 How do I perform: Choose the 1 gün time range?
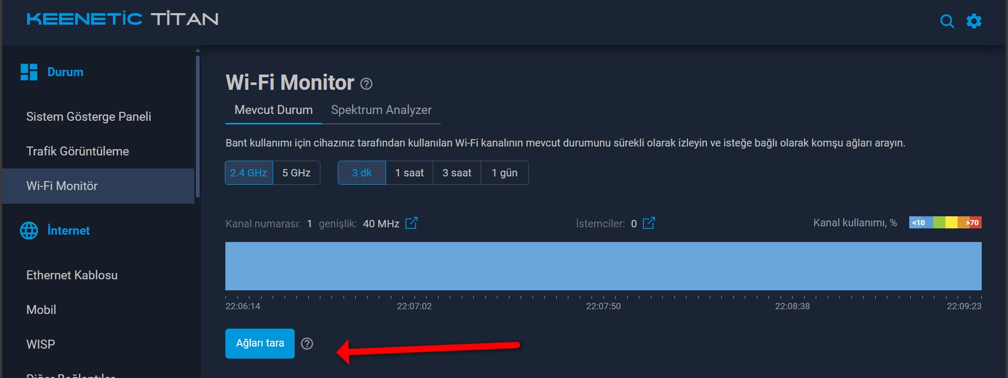tap(505, 173)
